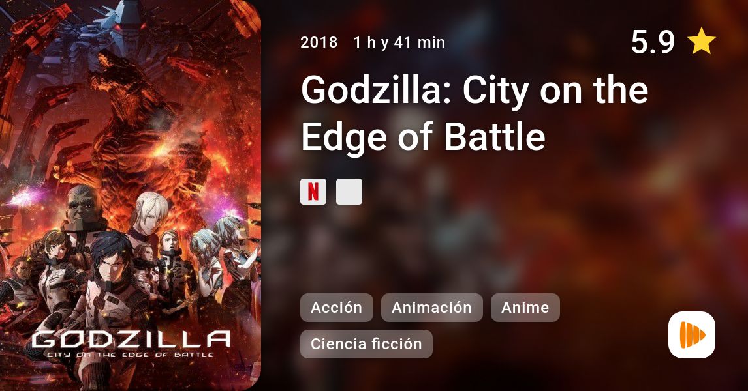Click the Godzilla: City on the Edge of Battle title

(474, 113)
